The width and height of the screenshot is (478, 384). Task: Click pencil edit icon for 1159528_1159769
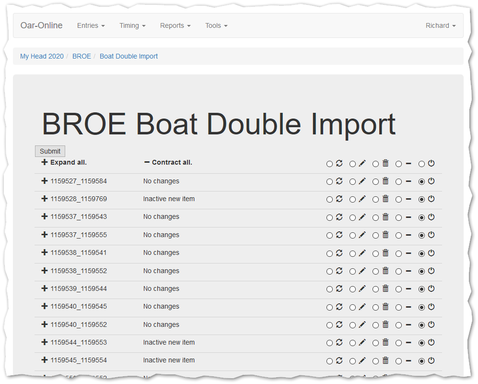(362, 199)
